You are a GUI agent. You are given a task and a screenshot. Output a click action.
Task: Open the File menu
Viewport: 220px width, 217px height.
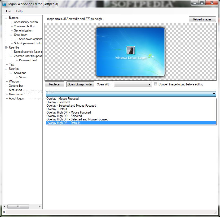coord(8,11)
